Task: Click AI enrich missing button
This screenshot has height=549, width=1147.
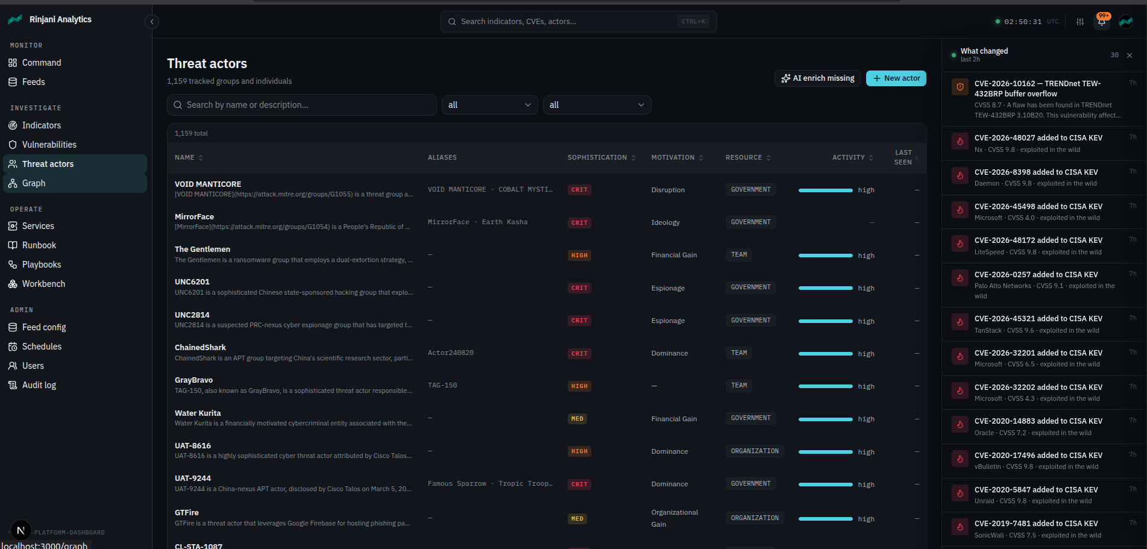Action: [x=818, y=78]
